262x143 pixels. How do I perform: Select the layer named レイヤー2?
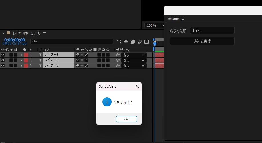click(x=59, y=60)
